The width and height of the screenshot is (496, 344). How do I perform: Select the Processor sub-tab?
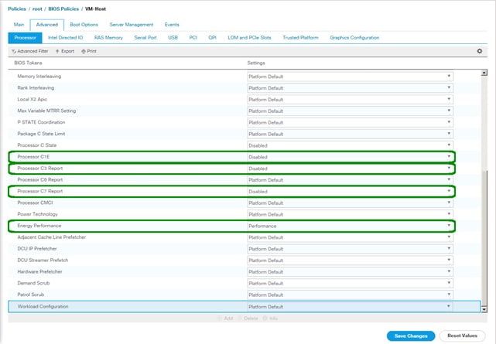tap(25, 38)
